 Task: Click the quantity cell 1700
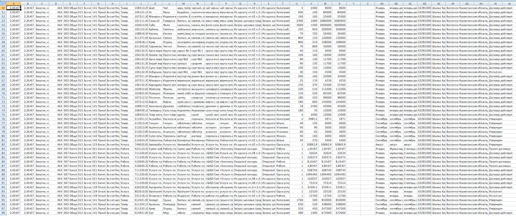(297, 200)
